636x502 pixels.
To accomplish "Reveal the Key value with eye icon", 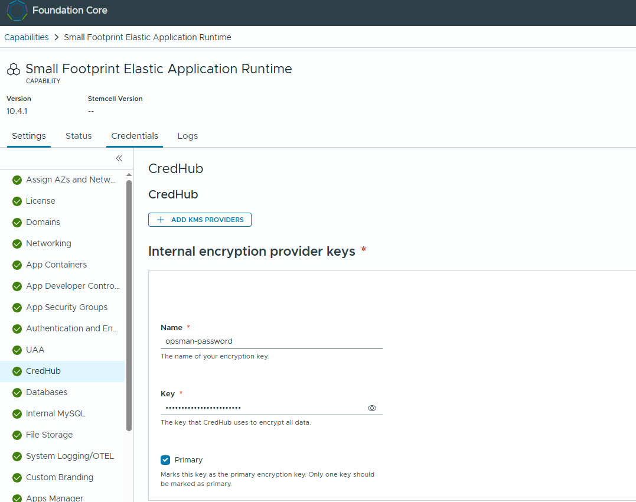I will pos(371,408).
